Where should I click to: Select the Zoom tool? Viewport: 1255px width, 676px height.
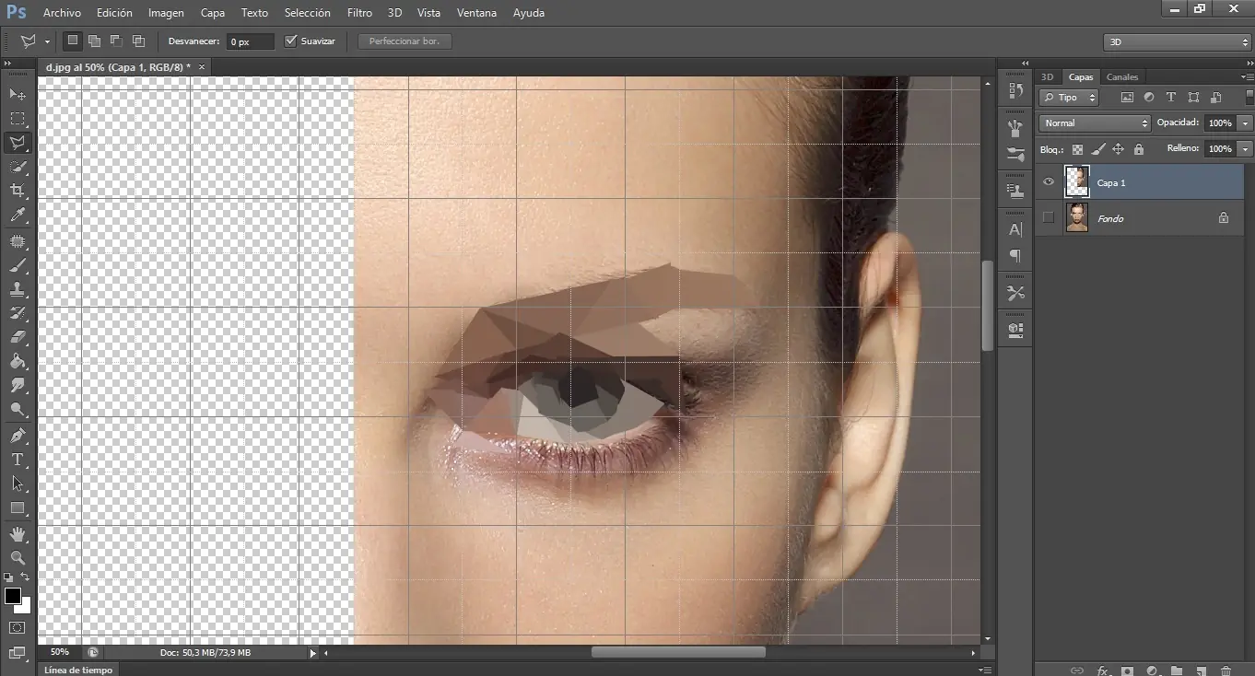click(x=18, y=558)
